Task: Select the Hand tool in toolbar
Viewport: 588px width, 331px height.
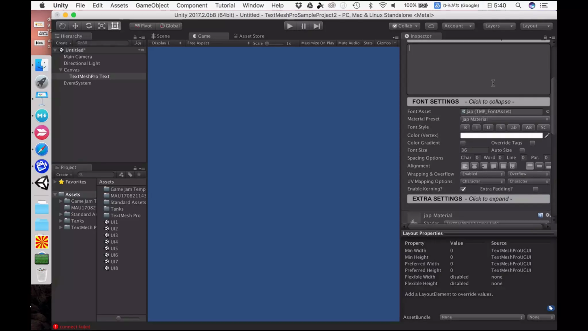Action: point(62,26)
